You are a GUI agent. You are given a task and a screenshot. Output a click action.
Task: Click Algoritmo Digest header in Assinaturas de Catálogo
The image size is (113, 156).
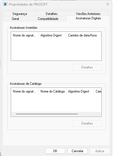tap(80, 91)
